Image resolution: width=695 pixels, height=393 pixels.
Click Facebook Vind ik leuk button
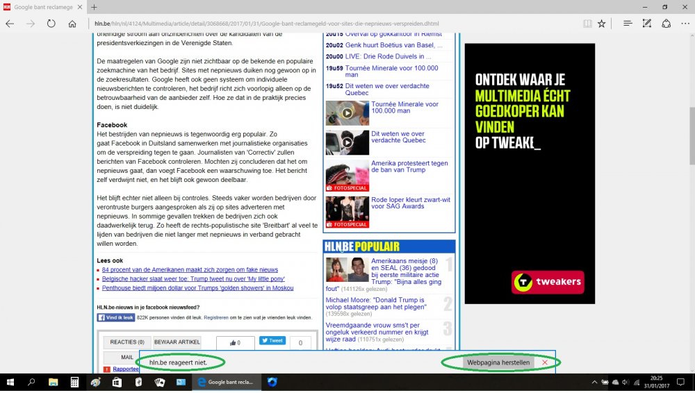point(115,318)
